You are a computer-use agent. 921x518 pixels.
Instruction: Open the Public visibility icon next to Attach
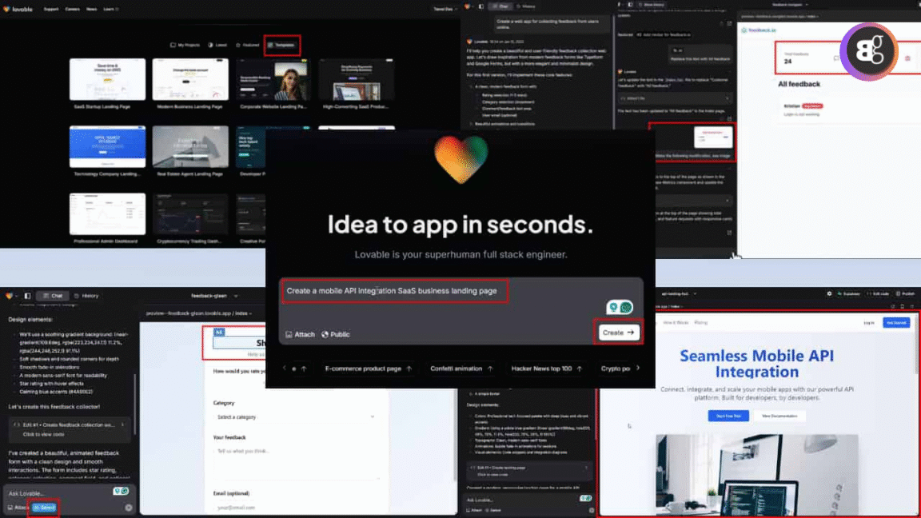325,334
